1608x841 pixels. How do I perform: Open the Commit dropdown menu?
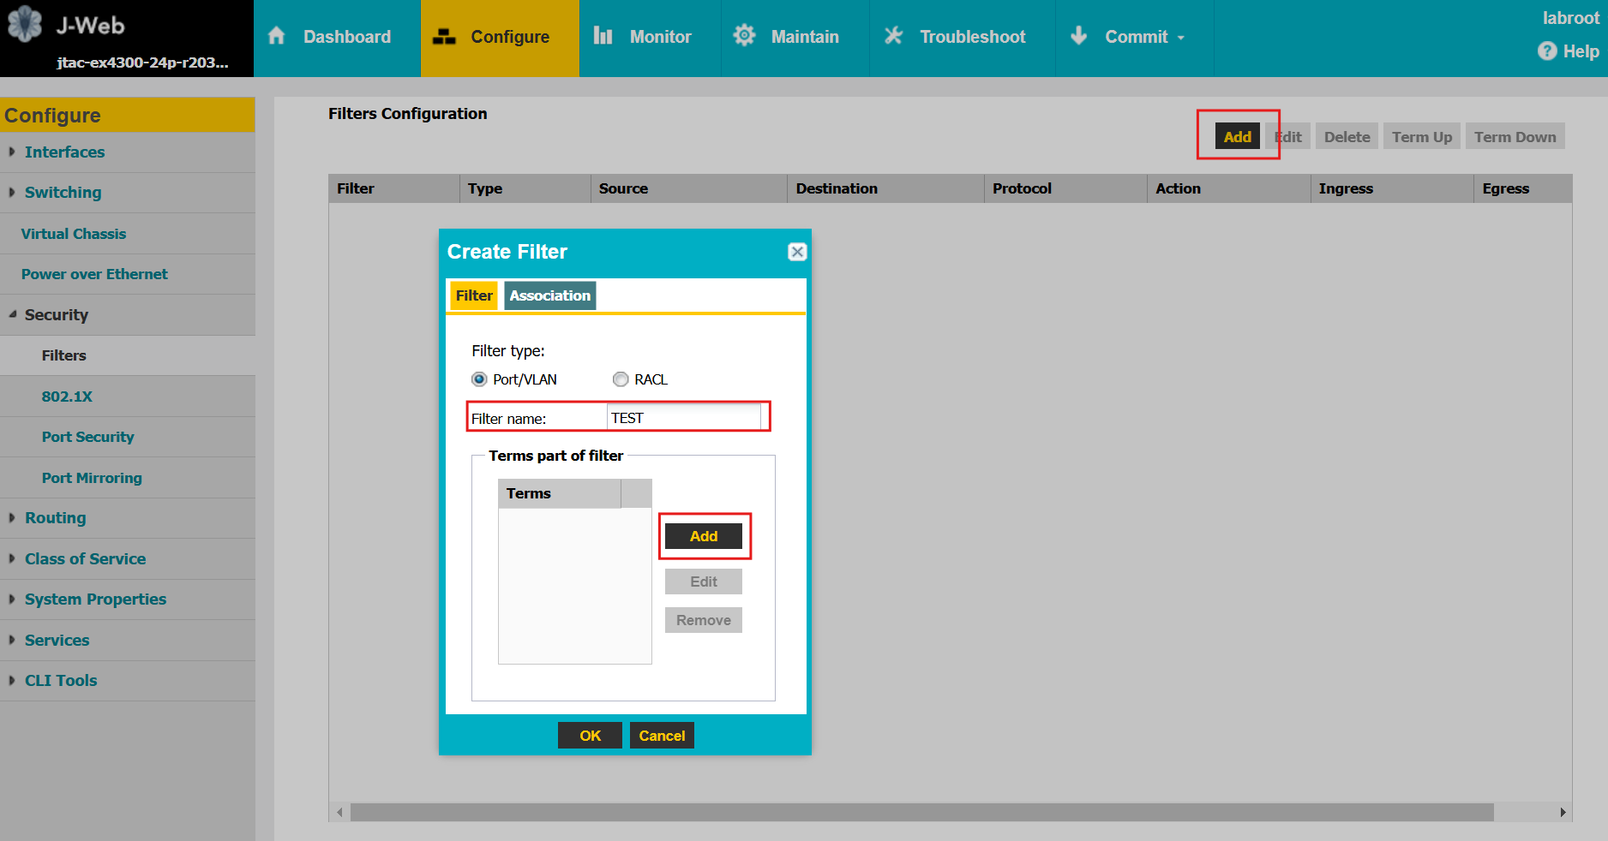click(x=1183, y=36)
